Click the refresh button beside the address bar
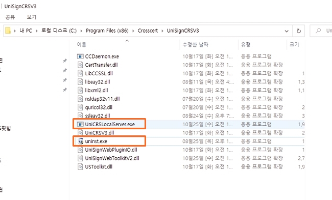This screenshot has height=200, width=332. [299, 31]
